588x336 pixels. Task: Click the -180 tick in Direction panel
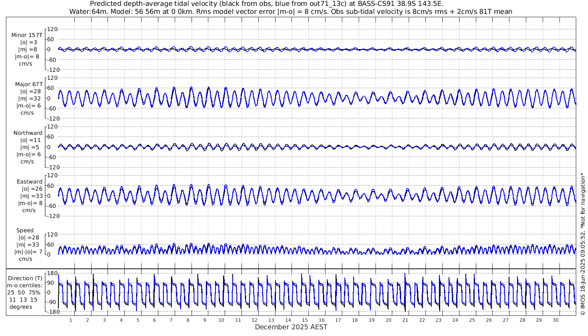[x=51, y=311]
